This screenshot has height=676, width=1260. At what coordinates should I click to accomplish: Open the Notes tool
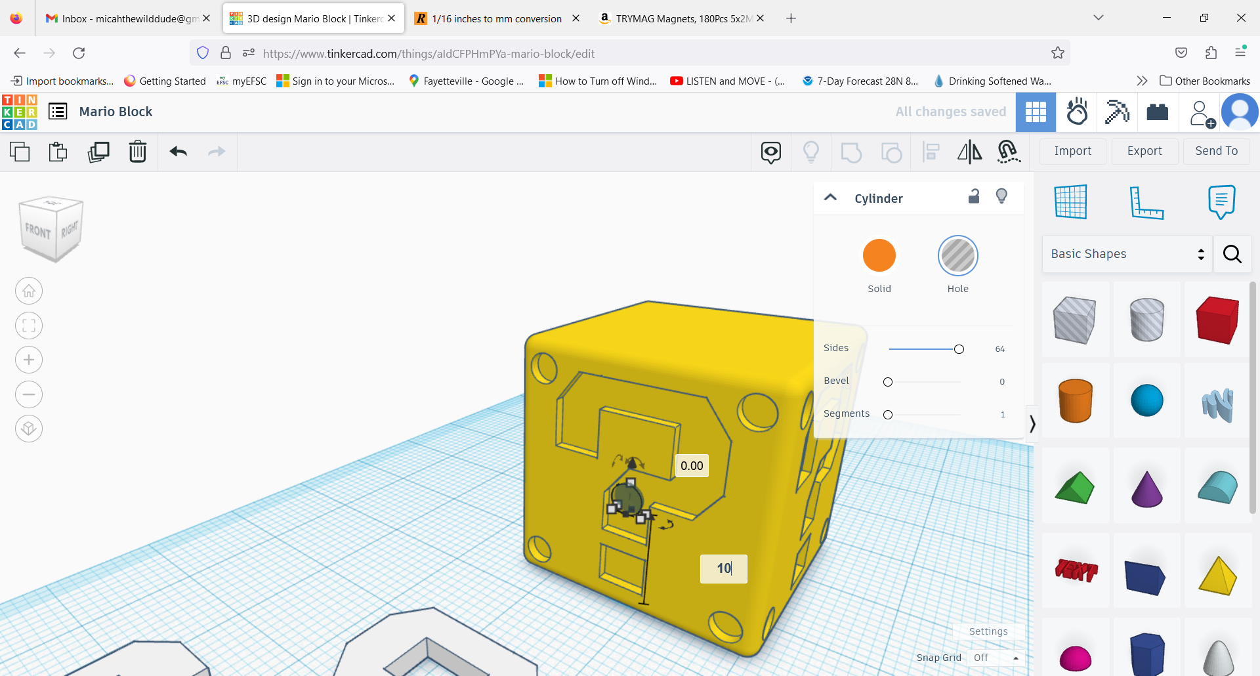pyautogui.click(x=1221, y=201)
